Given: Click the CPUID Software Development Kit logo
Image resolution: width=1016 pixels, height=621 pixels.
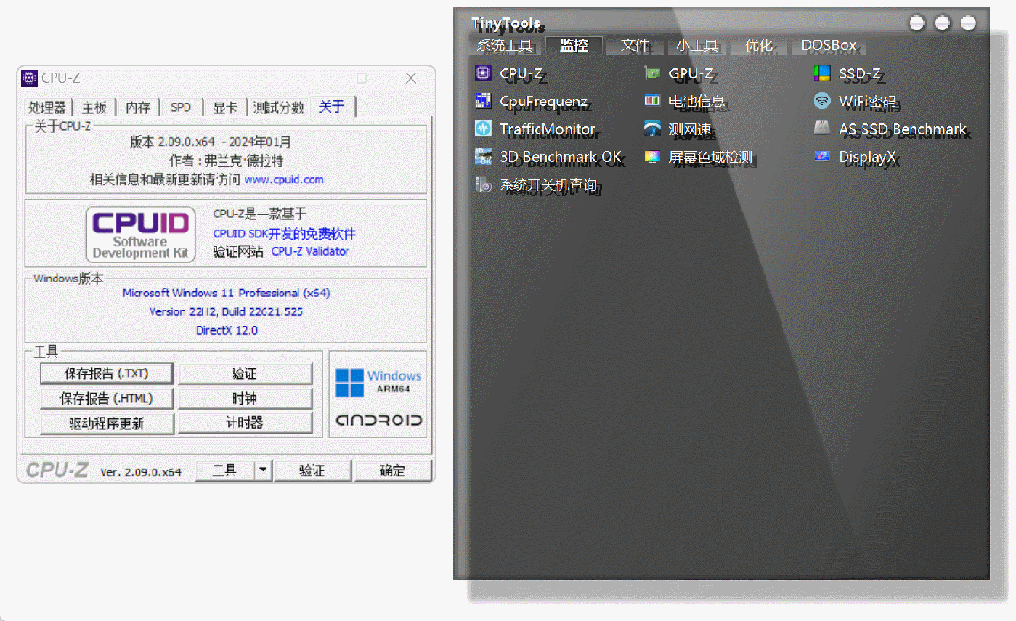Looking at the screenshot, I should [x=140, y=234].
